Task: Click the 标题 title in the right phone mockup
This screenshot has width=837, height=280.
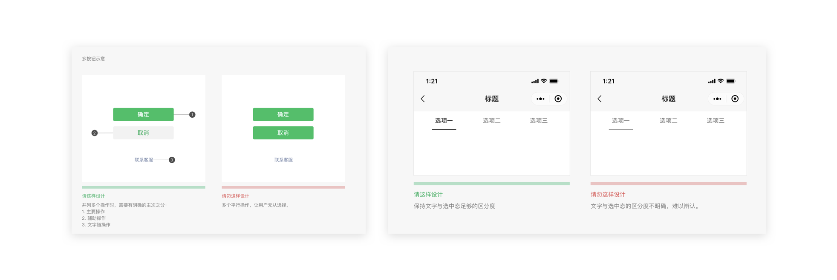Action: pyautogui.click(x=669, y=99)
